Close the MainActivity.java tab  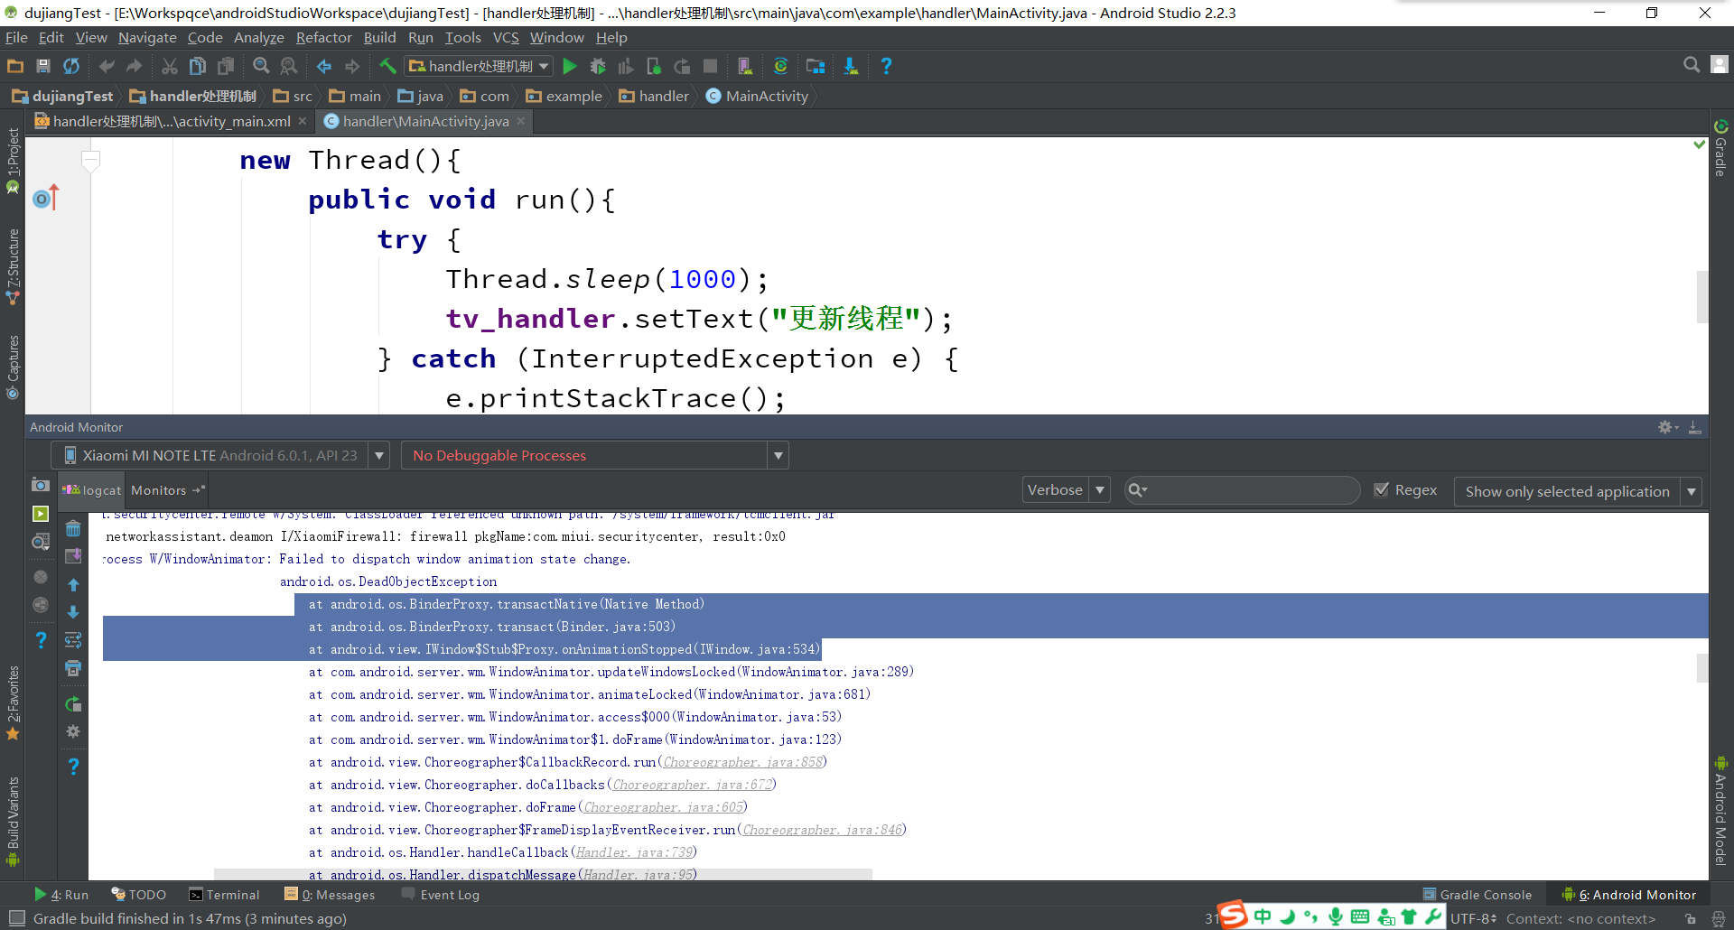(x=521, y=121)
